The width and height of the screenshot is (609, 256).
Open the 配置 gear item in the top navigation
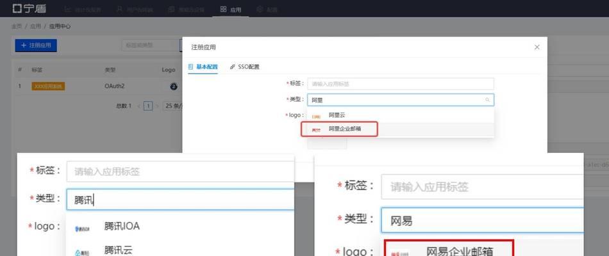coord(267,10)
